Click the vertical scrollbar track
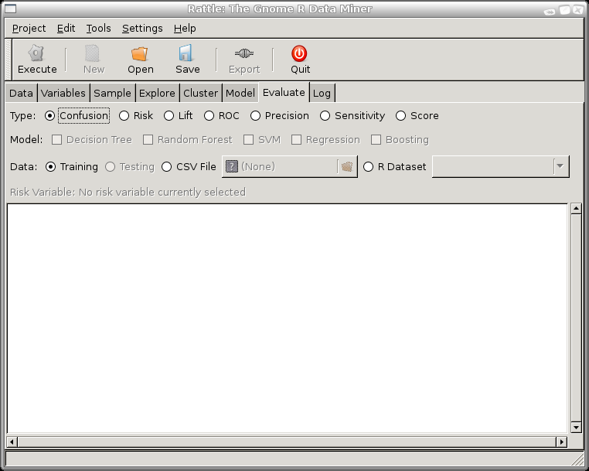Screen dimensions: 589x471 (x=576, y=318)
